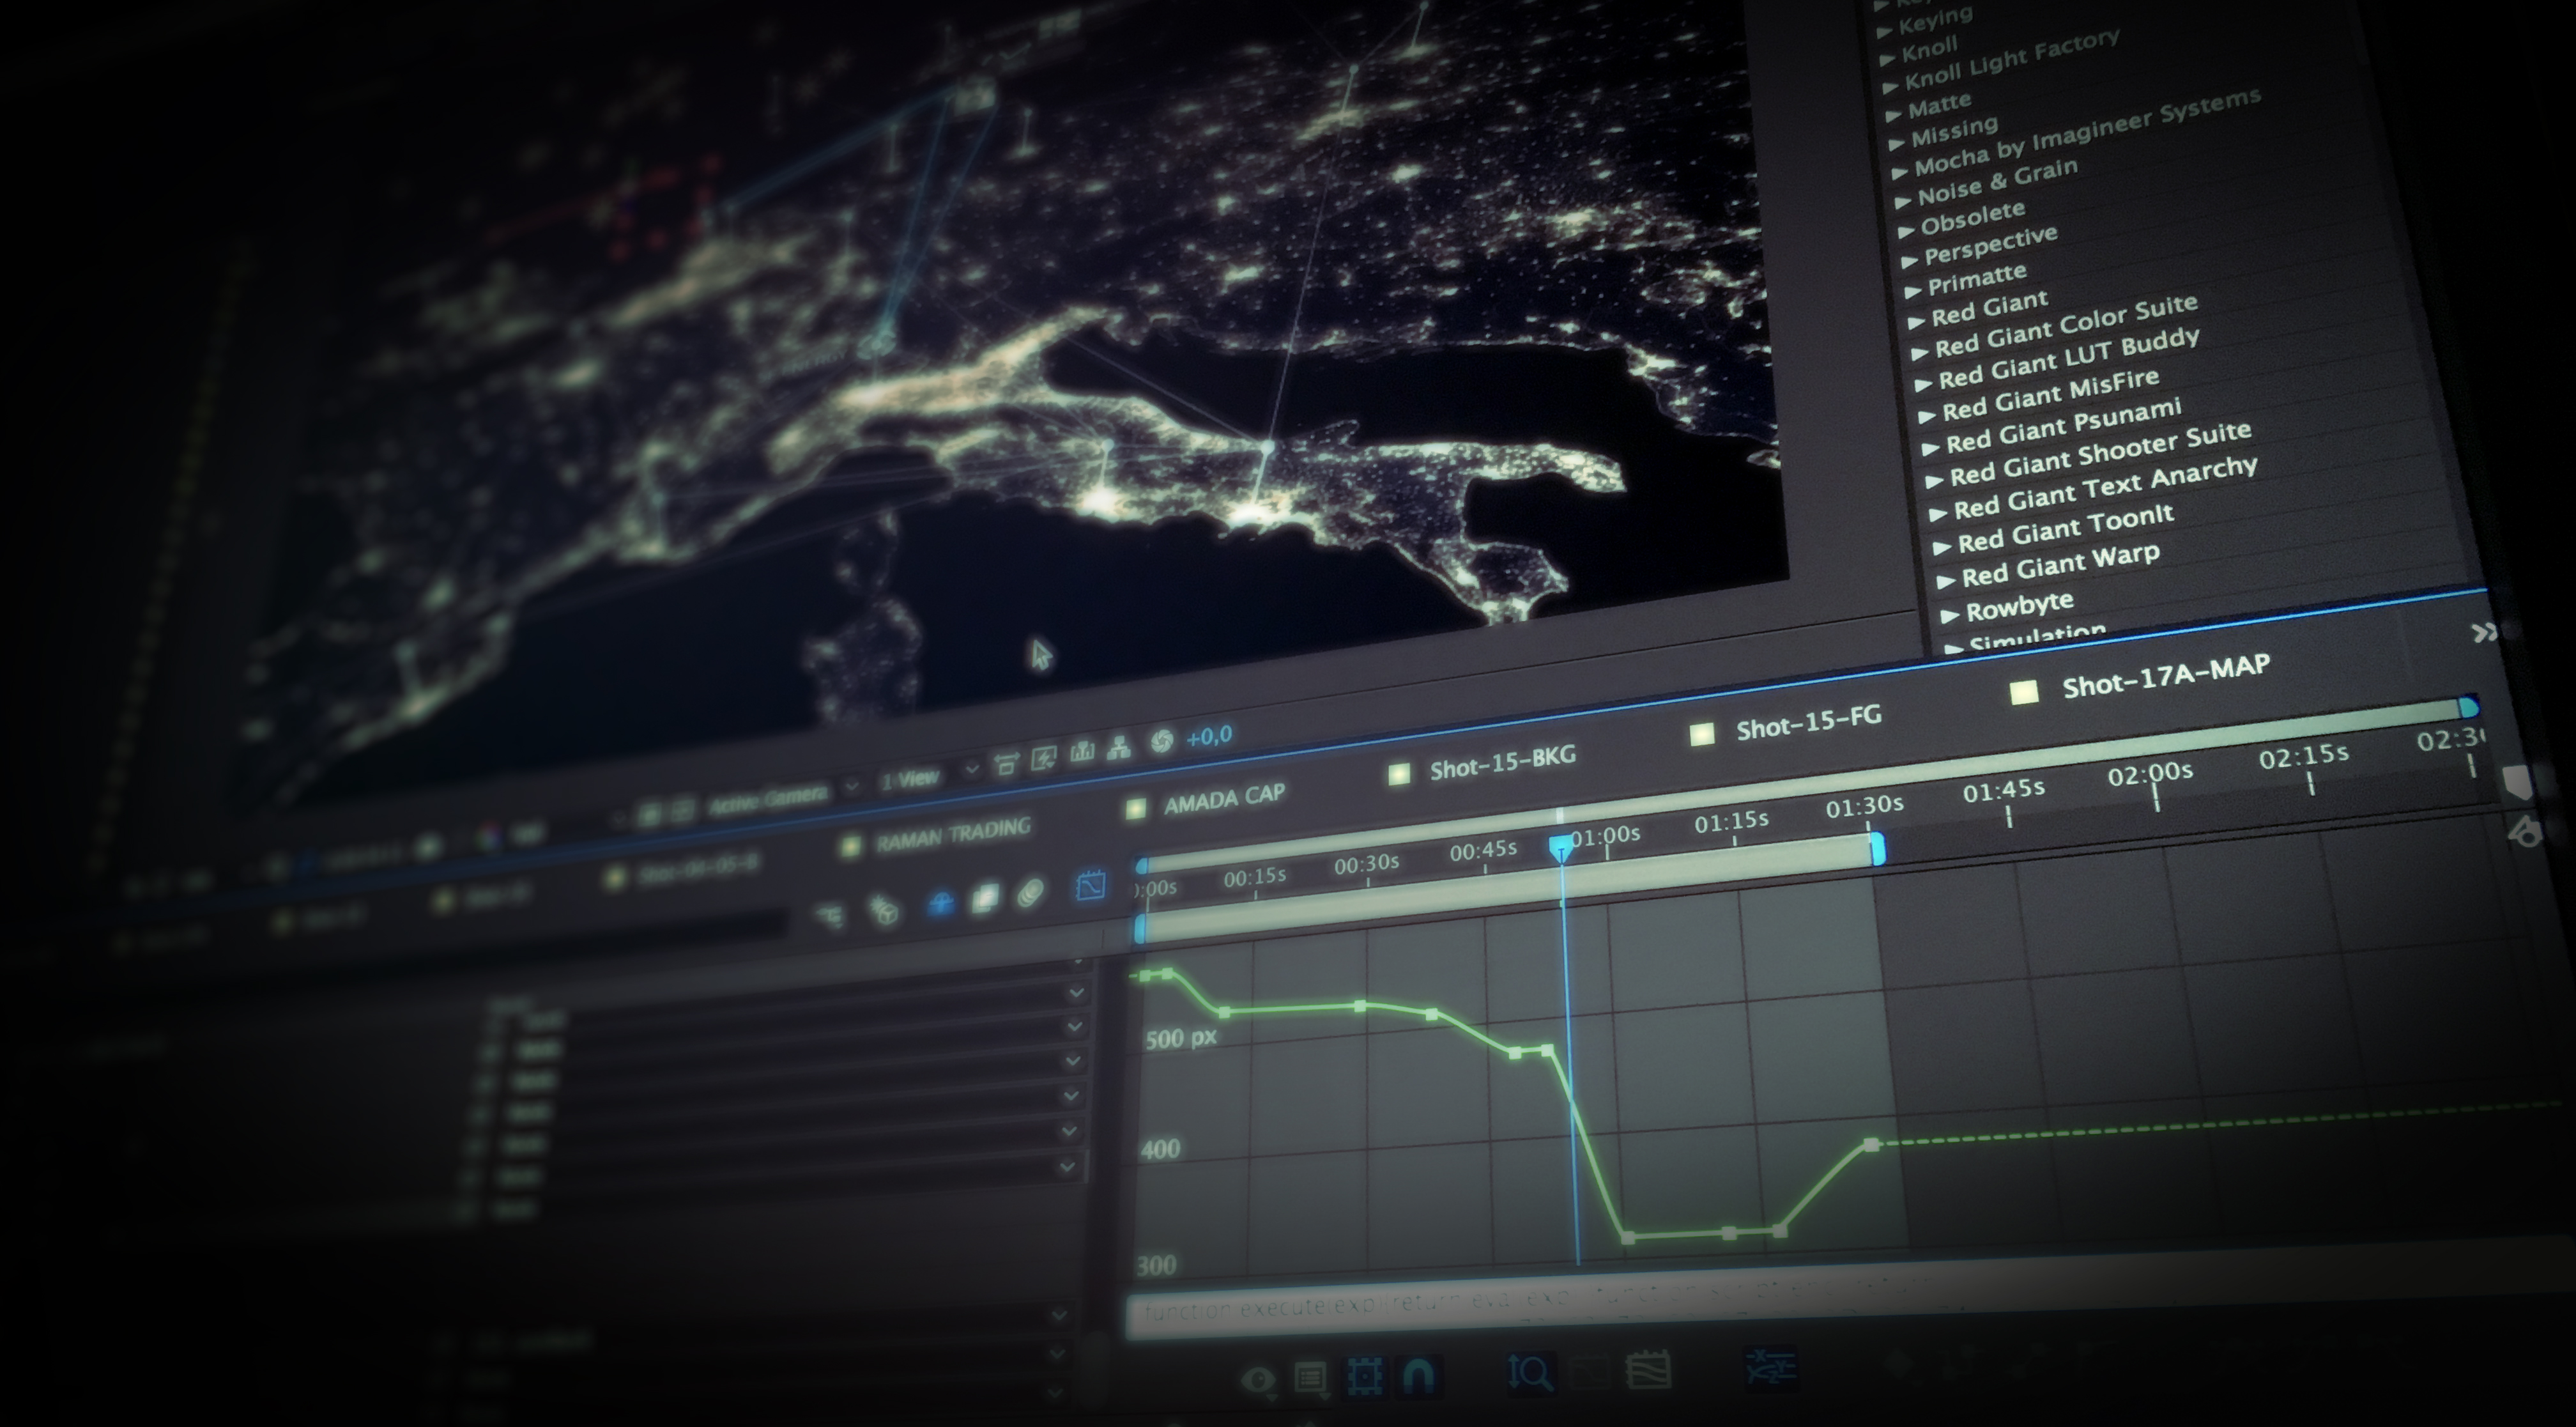The width and height of the screenshot is (2576, 1427).
Task: Expand the Perspective effects category
Action: [1909, 261]
